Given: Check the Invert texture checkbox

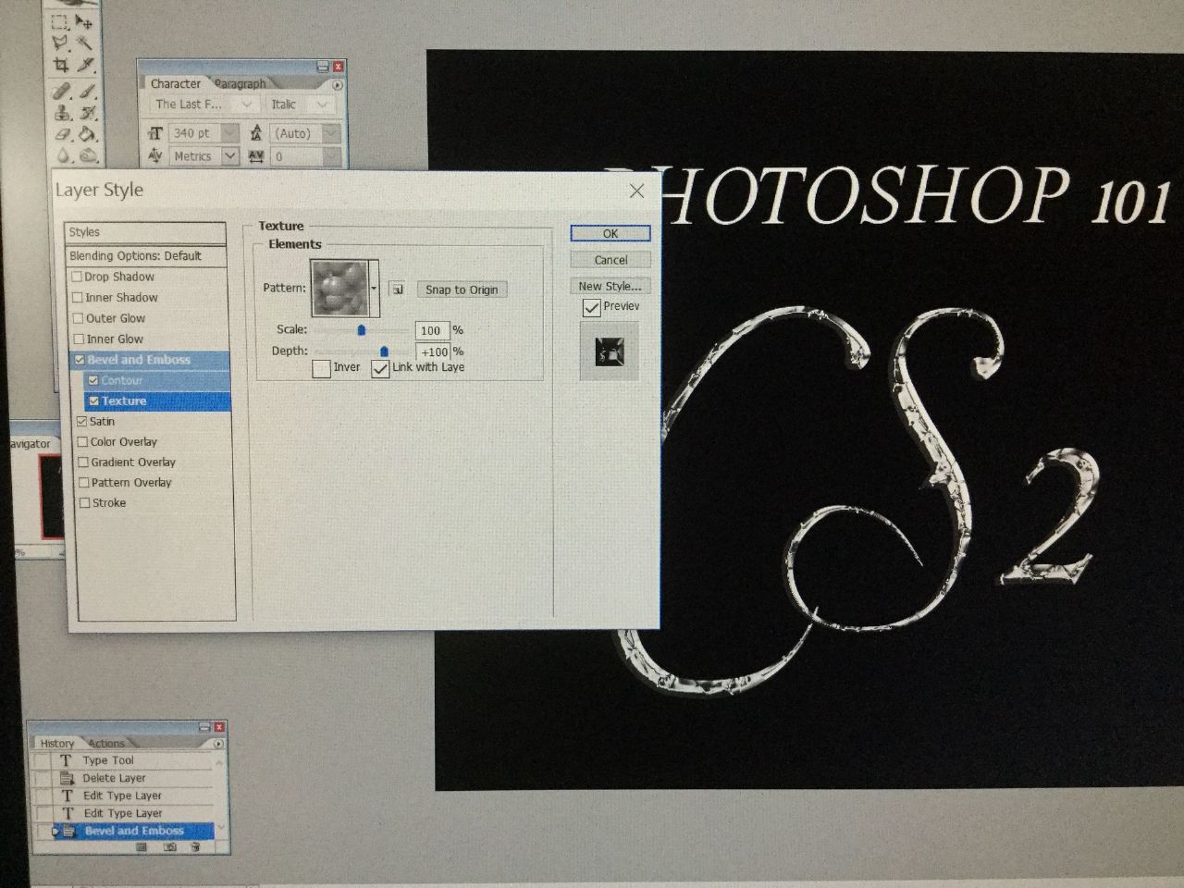Looking at the screenshot, I should pos(321,368).
